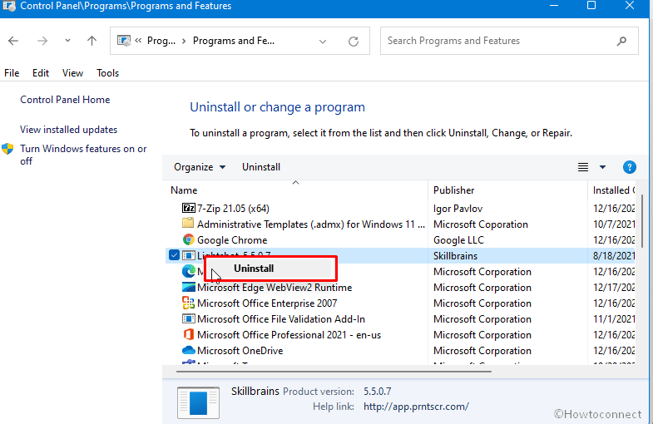
Task: Click the 10/7/2021 install date cell
Action: pyautogui.click(x=614, y=224)
